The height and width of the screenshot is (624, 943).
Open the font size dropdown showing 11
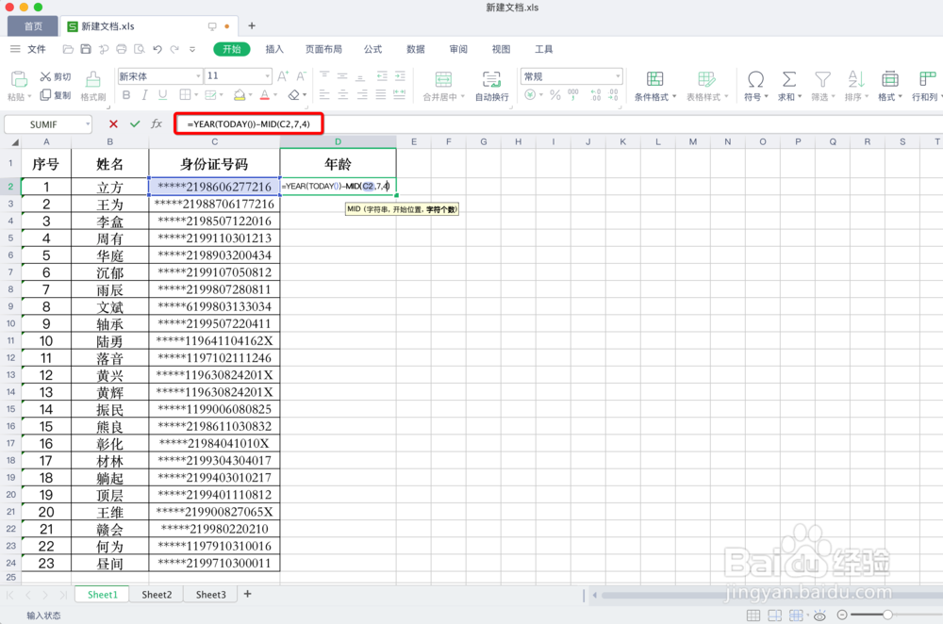point(267,76)
